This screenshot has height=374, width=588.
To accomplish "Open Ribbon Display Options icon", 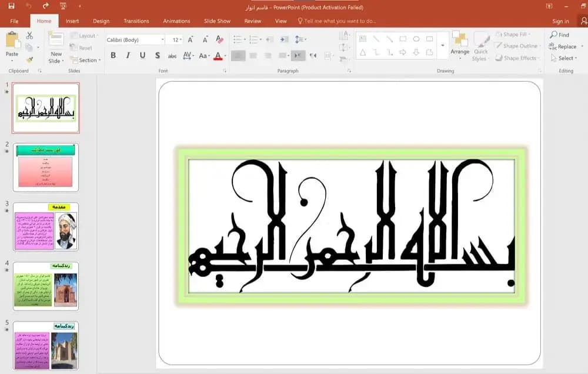I will 549,6.
